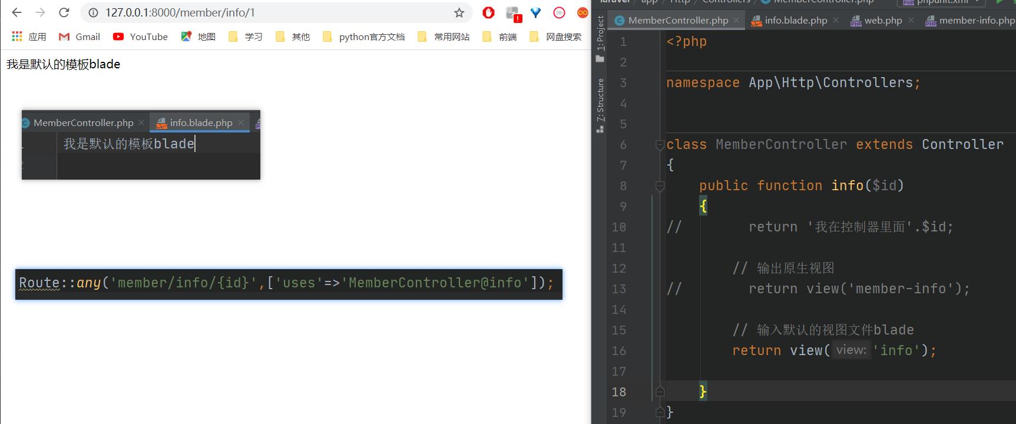Open the Gmail bookmark
The image size is (1016, 424).
[x=80, y=37]
